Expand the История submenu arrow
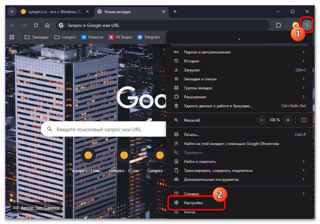Image resolution: width=320 pixels, height=224 pixels. [304, 61]
